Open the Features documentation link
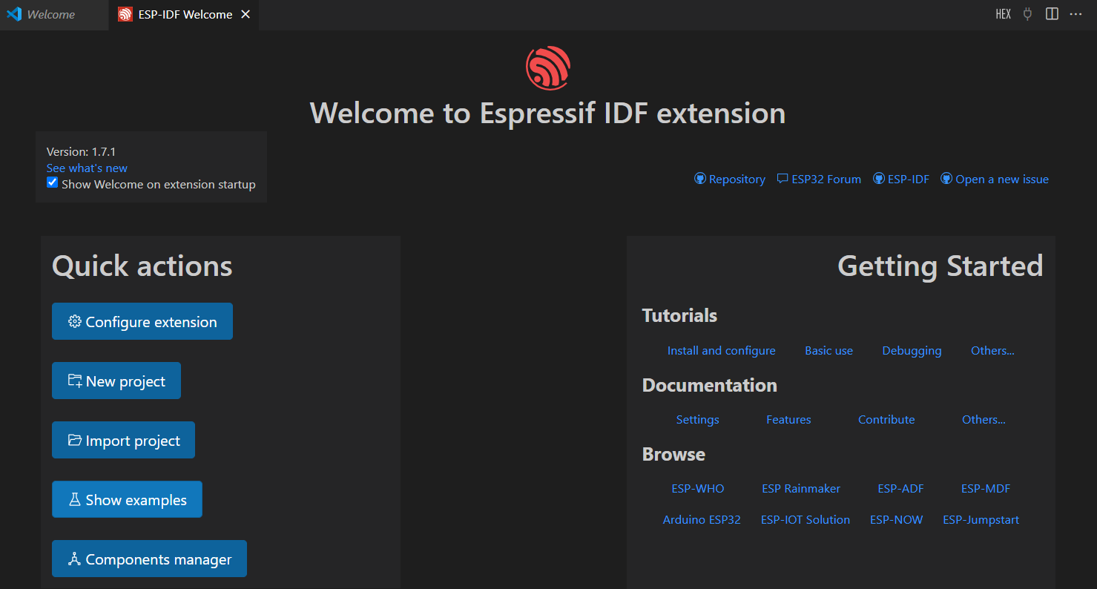Image resolution: width=1097 pixels, height=589 pixels. tap(788, 419)
